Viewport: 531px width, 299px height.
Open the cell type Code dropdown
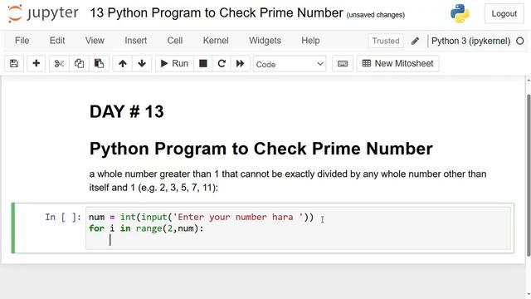coord(290,64)
